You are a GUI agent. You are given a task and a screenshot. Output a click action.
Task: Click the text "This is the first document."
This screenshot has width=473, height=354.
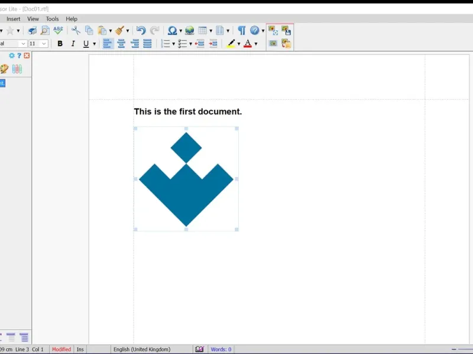(188, 112)
